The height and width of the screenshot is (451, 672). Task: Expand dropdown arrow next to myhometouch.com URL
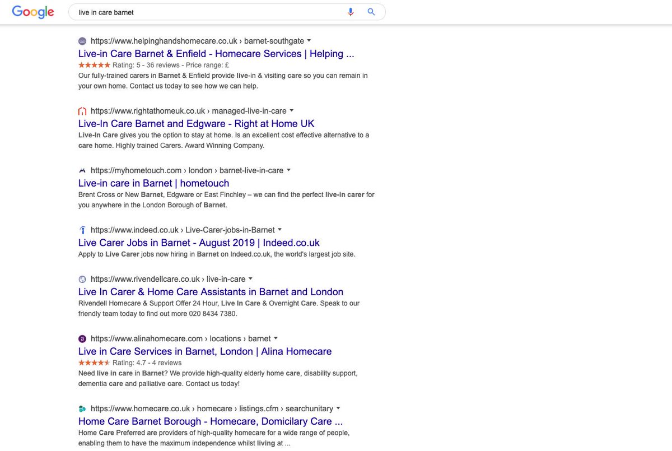[288, 170]
